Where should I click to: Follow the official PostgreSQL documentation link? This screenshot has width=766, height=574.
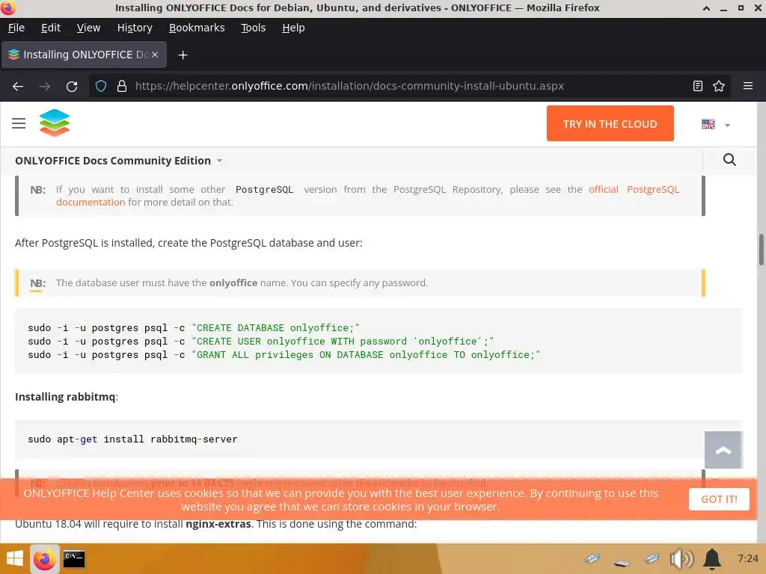coord(367,196)
